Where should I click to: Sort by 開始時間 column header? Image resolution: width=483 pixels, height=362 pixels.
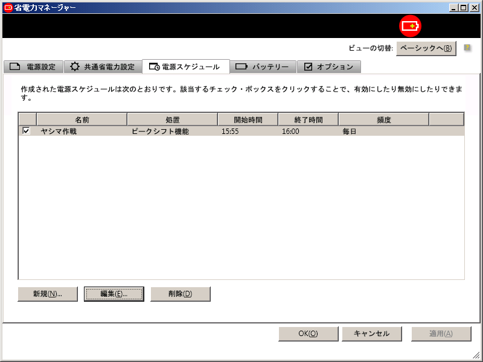(x=248, y=119)
